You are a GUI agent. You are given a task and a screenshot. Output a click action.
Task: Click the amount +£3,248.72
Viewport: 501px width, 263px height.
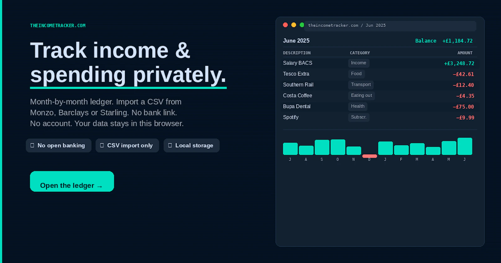(459, 64)
